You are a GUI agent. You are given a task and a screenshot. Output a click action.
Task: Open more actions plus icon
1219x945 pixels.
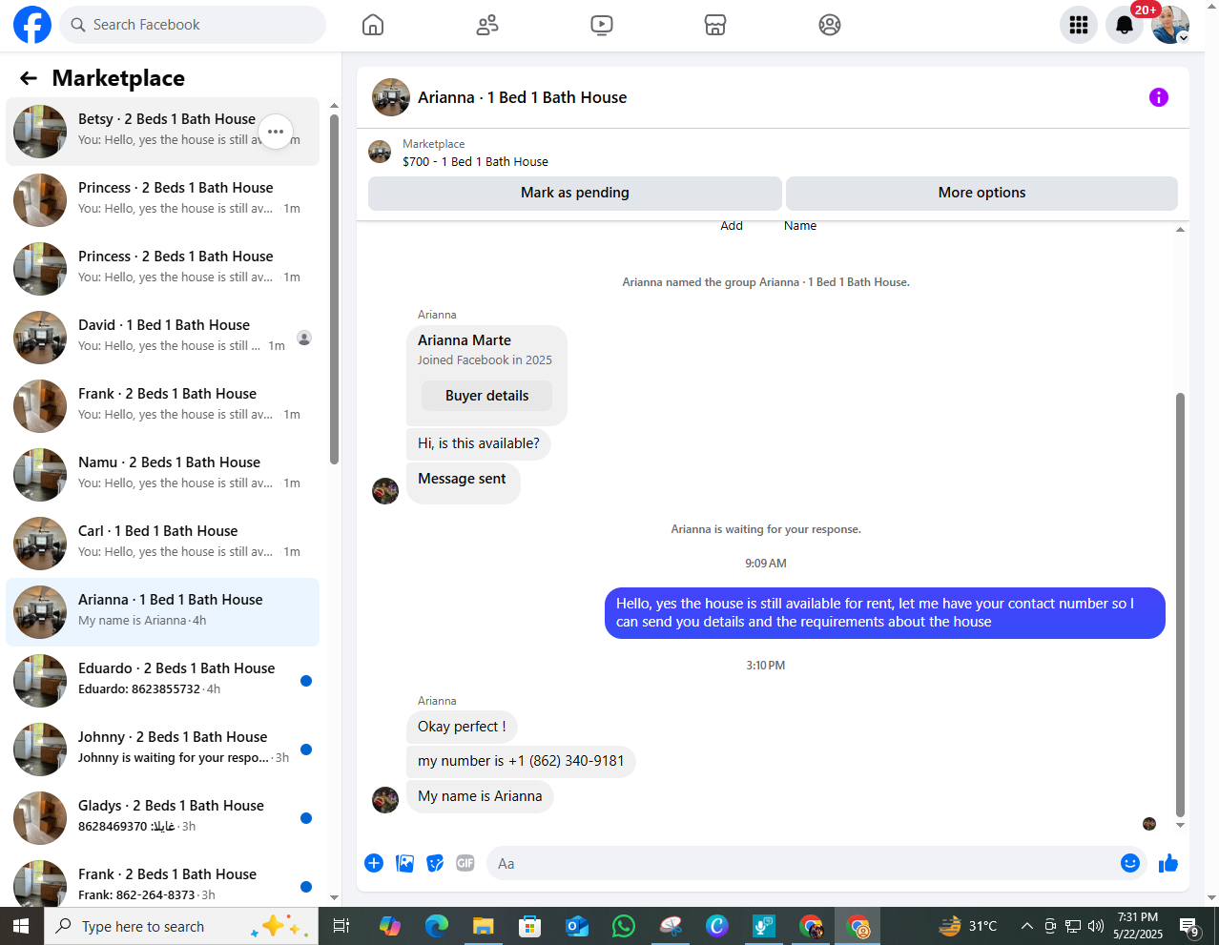(x=374, y=863)
